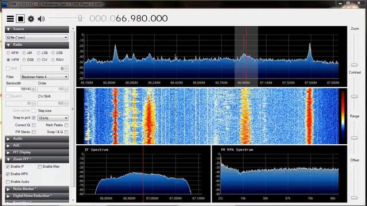Toggle the Enable MPX checkbox
Viewport: 367px width, 206px height.
7,174
